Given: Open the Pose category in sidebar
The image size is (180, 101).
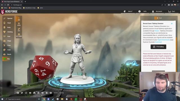Looking at the screenshot, I should [x=8, y=45].
